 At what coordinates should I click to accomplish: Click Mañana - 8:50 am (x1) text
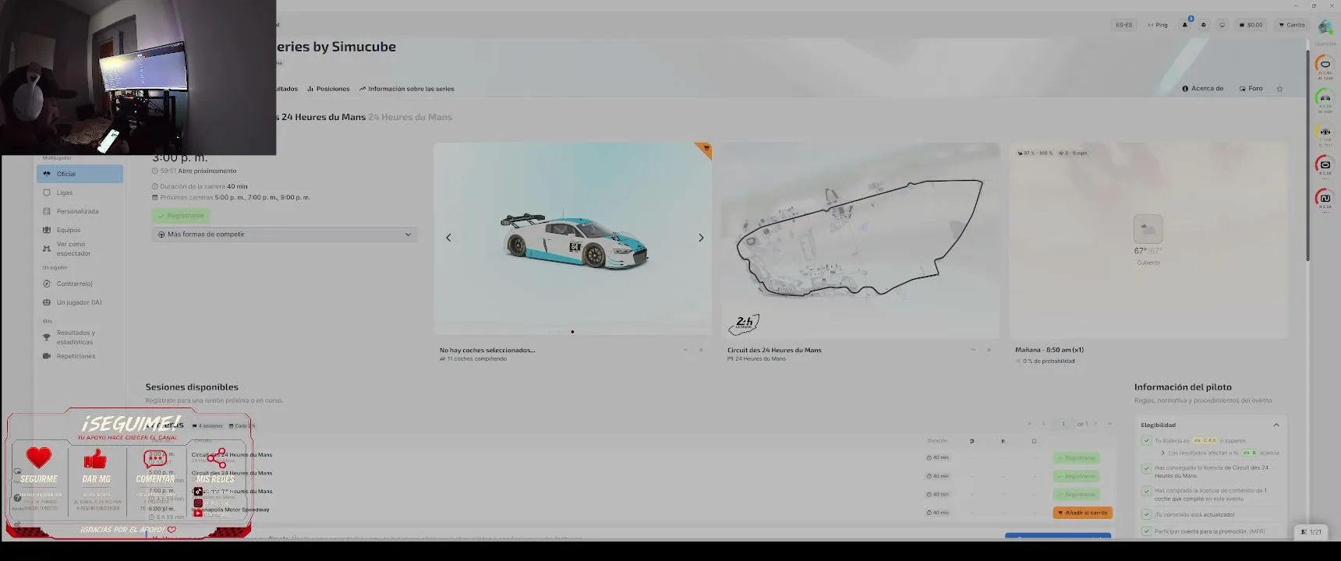point(1049,350)
